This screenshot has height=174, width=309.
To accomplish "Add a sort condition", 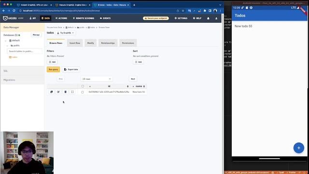I will click(x=139, y=62).
